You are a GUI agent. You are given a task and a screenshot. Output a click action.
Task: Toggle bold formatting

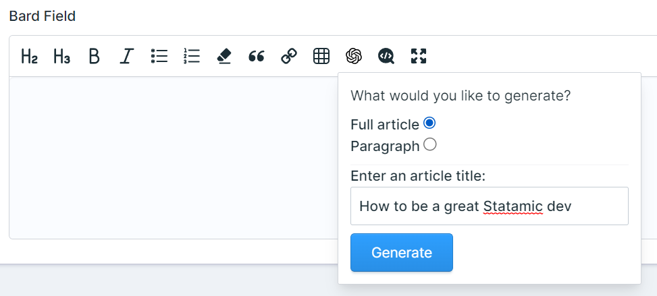[x=95, y=56]
